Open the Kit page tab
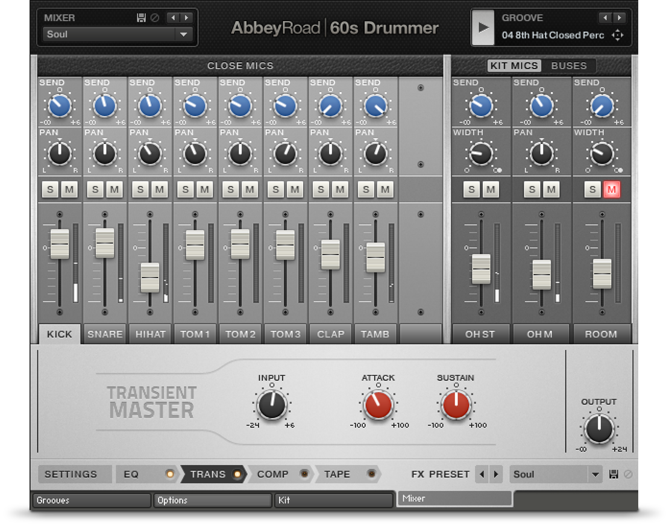 coord(333,500)
